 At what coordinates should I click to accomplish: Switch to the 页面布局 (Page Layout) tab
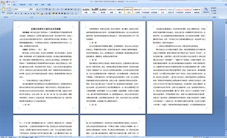(x=22, y=5)
